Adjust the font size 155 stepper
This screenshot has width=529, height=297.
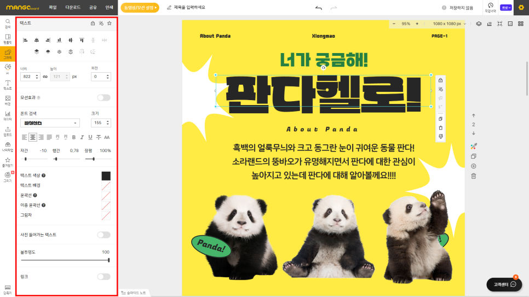tap(108, 123)
